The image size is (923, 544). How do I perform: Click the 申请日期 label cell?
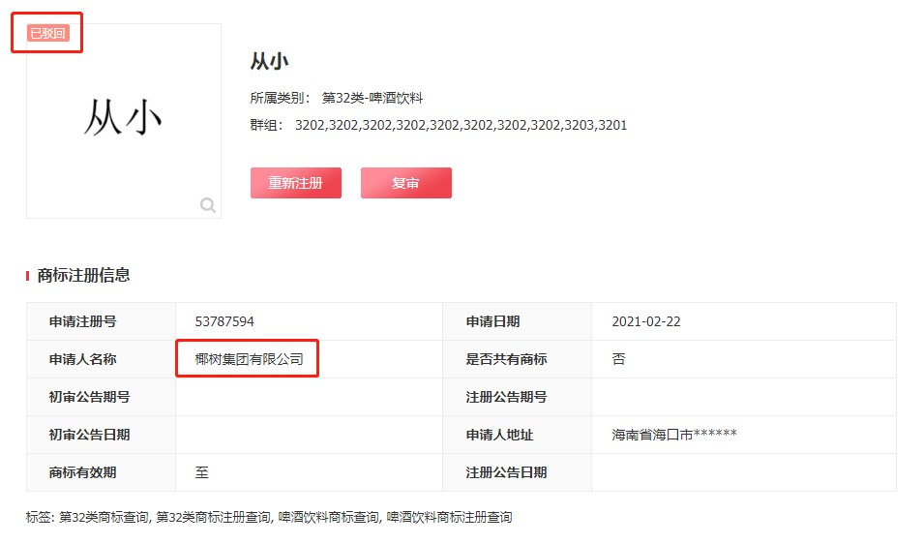pyautogui.click(x=517, y=321)
